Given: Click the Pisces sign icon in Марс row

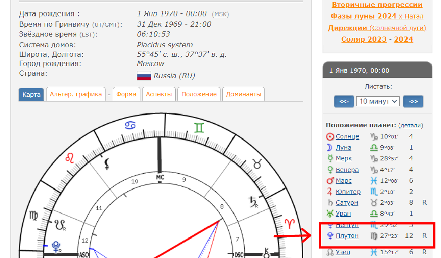Looking at the screenshot, I should coord(373,181).
